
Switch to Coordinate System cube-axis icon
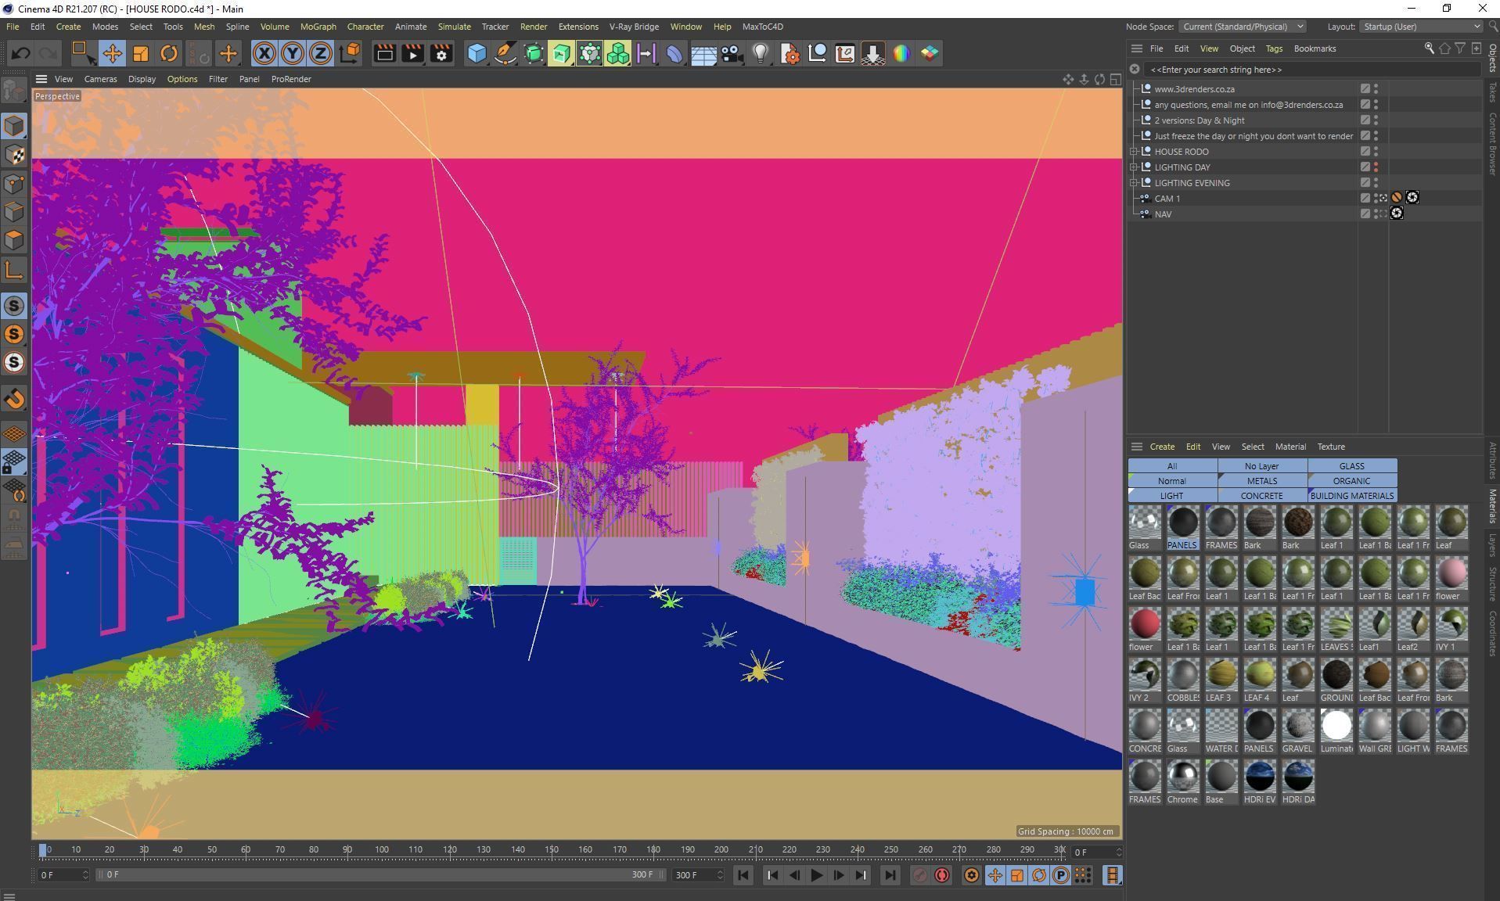(x=350, y=53)
